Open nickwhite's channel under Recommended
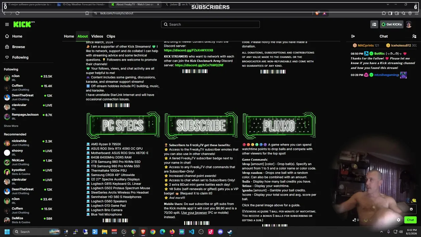The height and width of the screenshot is (237, 421). (28, 143)
